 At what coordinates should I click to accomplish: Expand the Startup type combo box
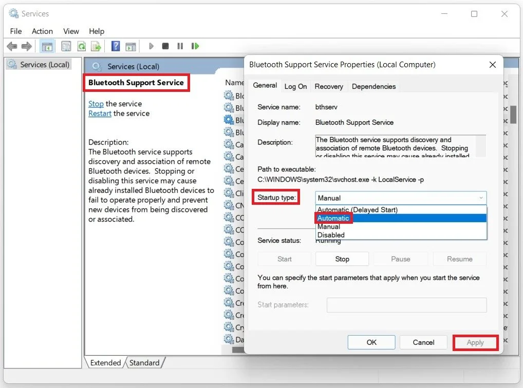click(x=401, y=198)
